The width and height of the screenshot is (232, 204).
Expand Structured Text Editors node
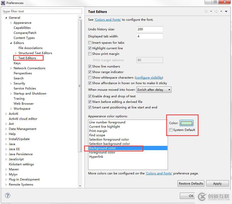click(x=16, y=53)
